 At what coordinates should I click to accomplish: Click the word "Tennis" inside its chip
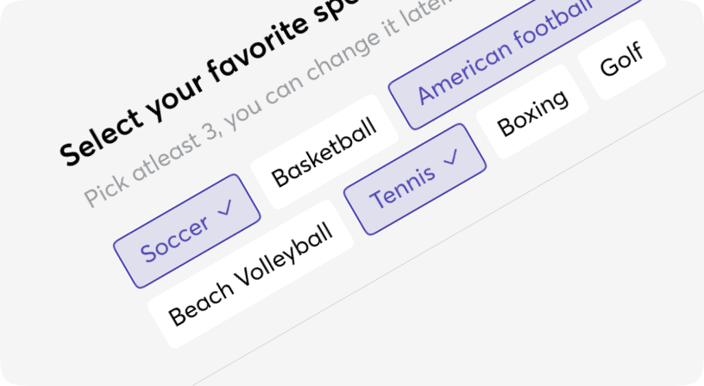(402, 186)
